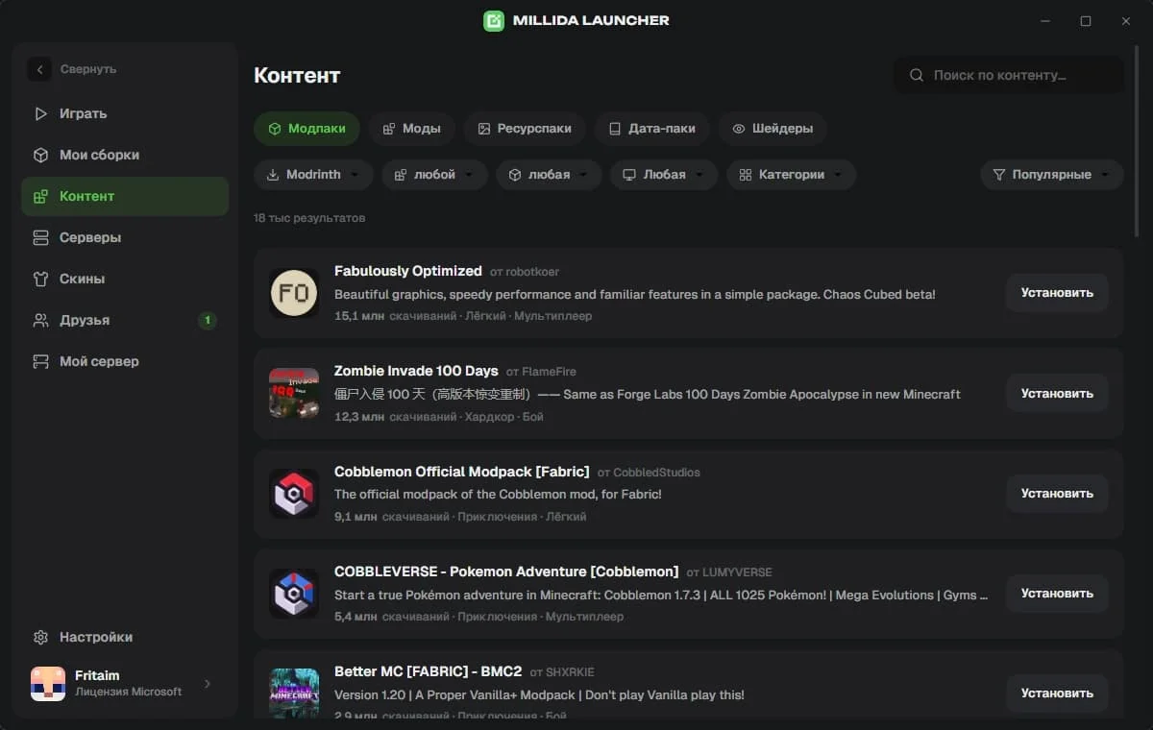The width and height of the screenshot is (1153, 730).
Task: Click the Better MC modpack thumbnail
Action: pos(294,693)
